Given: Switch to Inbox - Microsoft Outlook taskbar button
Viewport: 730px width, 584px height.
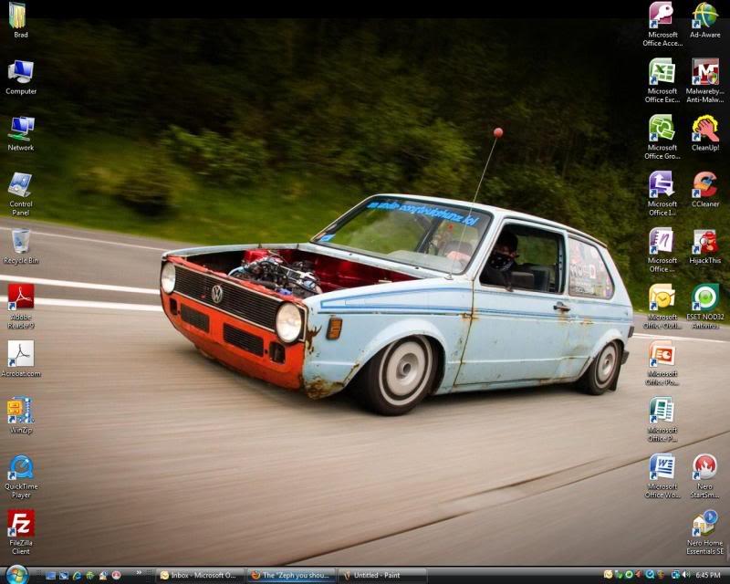Looking at the screenshot, I should (x=201, y=576).
